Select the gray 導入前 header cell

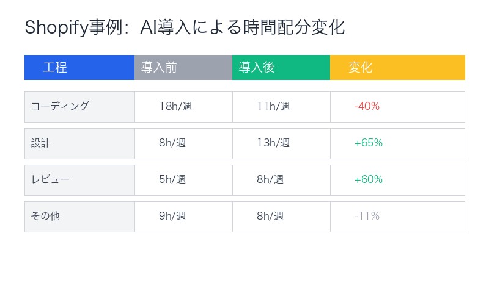click(183, 68)
